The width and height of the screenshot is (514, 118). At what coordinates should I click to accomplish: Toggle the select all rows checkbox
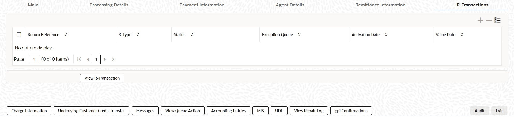[19, 35]
